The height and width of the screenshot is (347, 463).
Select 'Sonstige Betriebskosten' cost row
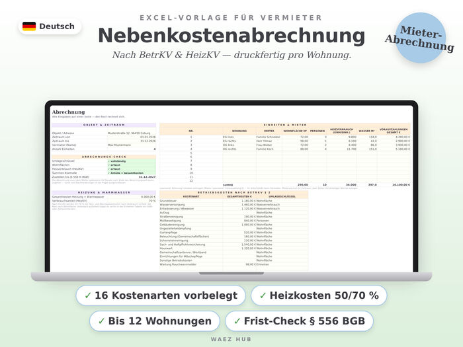coord(234,260)
